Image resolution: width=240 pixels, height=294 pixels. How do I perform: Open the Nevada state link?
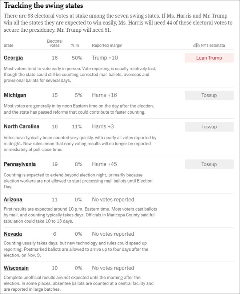(x=13, y=234)
